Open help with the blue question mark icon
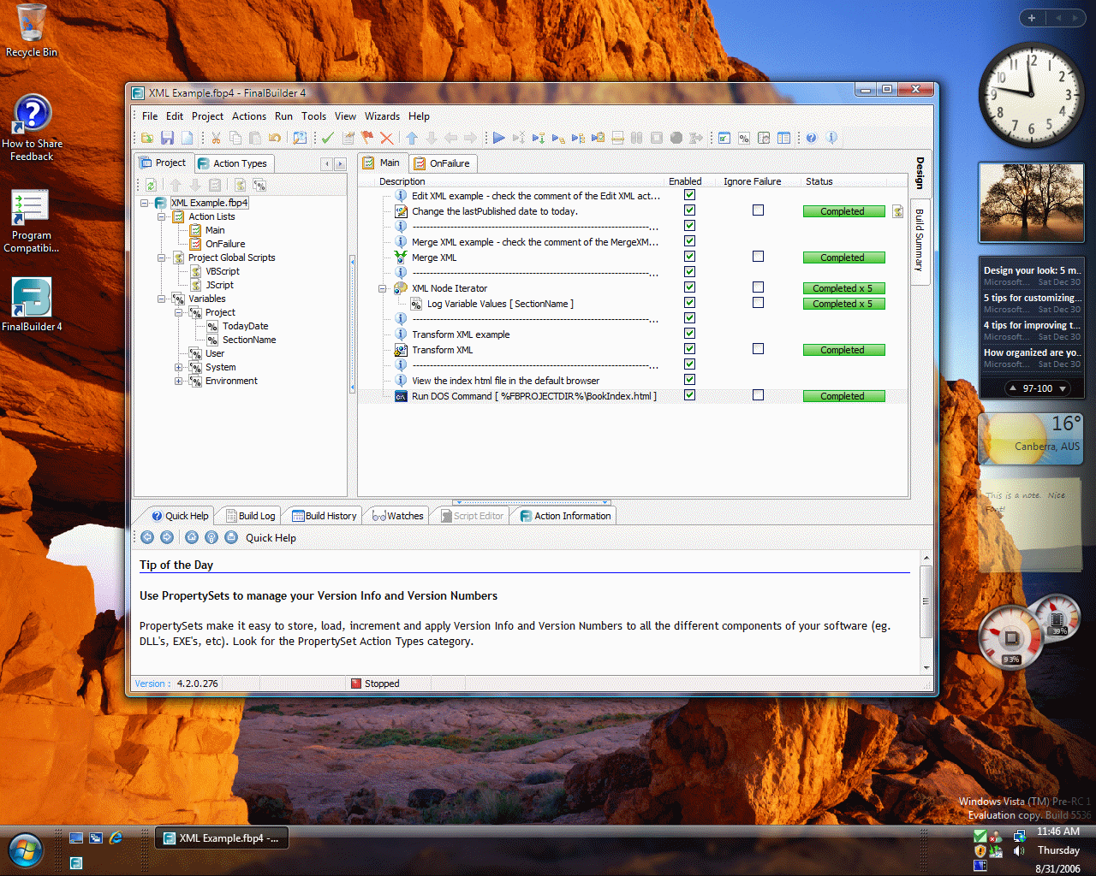The image size is (1096, 876). [x=811, y=138]
